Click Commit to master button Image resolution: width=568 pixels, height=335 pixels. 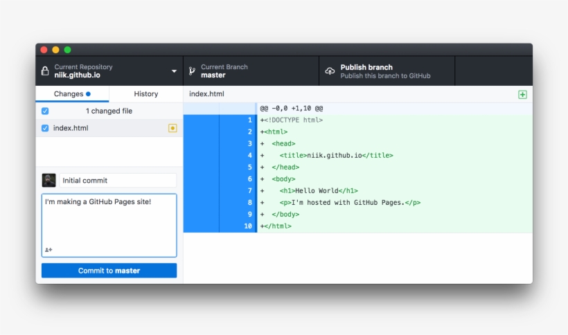109,271
